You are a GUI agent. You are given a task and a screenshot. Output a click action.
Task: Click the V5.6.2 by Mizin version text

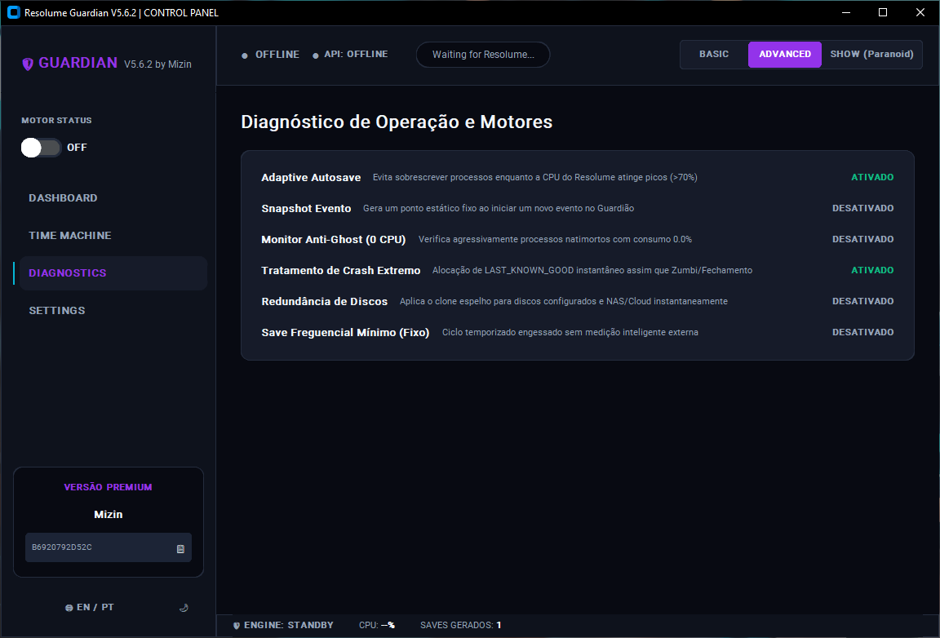[157, 64]
